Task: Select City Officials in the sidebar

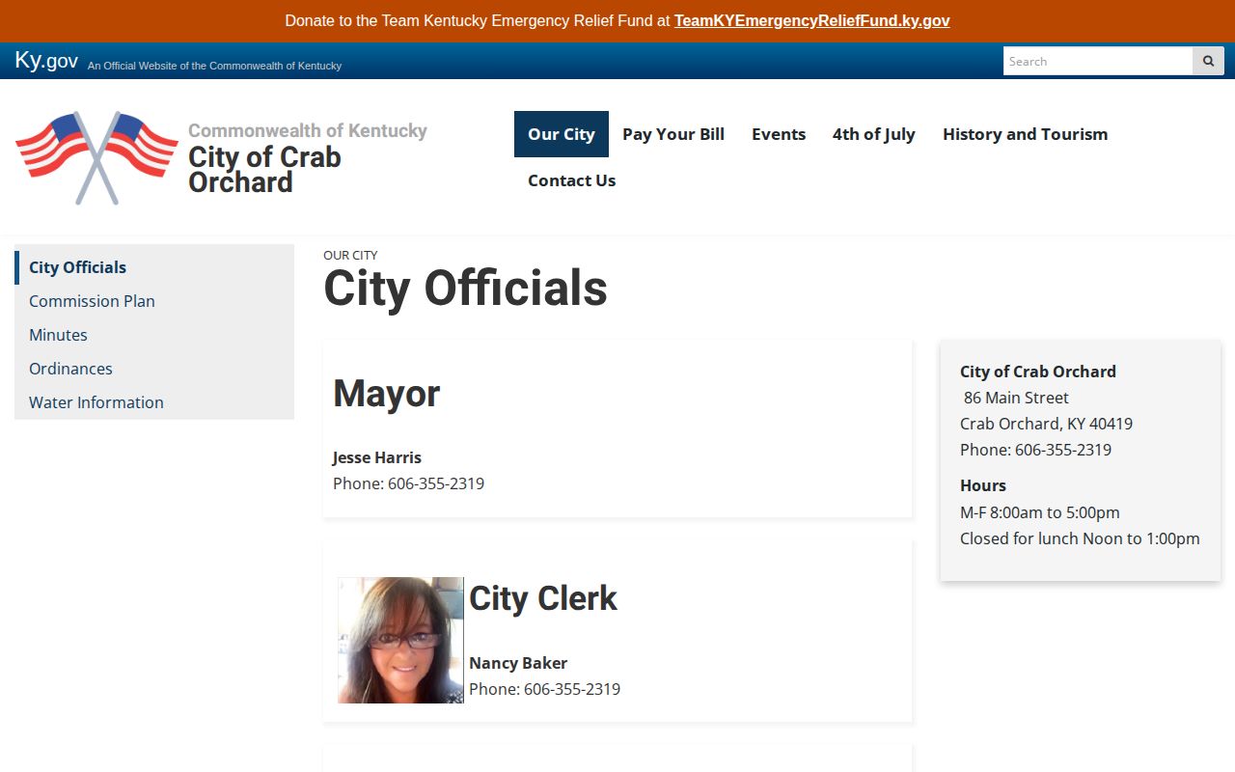Action: [x=154, y=267]
